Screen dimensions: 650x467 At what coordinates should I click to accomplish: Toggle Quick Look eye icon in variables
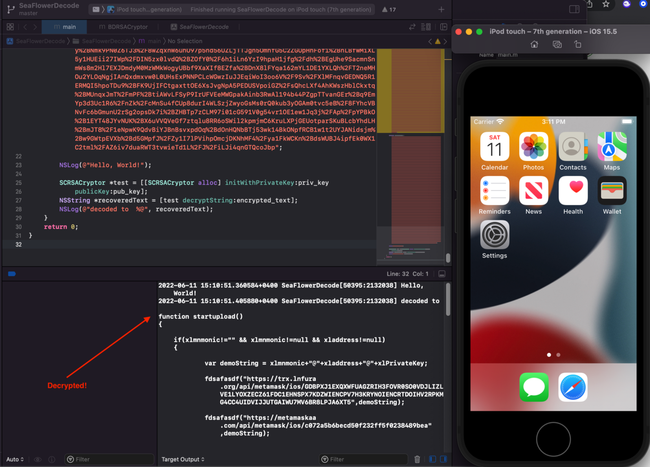coord(38,460)
